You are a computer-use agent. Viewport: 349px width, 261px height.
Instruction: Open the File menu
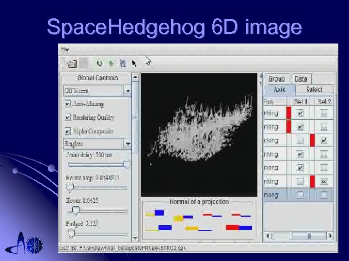tap(65, 49)
